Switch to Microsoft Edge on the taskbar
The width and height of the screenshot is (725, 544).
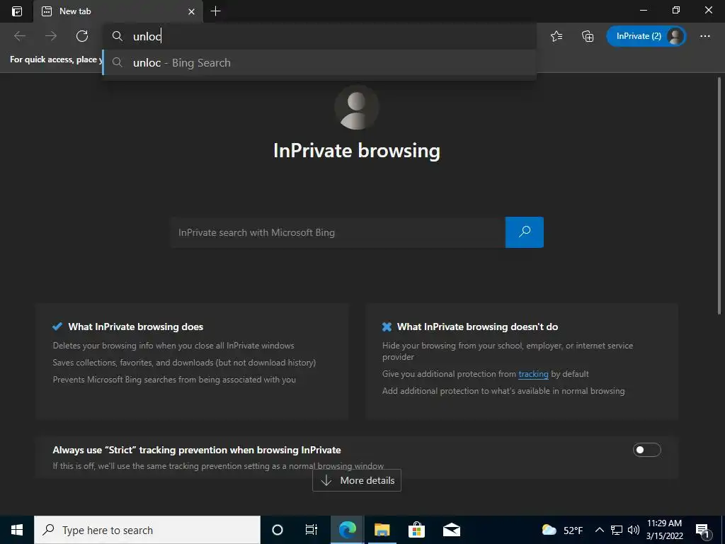(348, 530)
